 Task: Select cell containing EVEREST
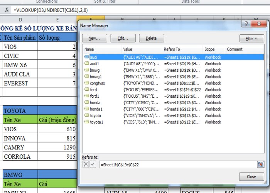click(x=20, y=83)
